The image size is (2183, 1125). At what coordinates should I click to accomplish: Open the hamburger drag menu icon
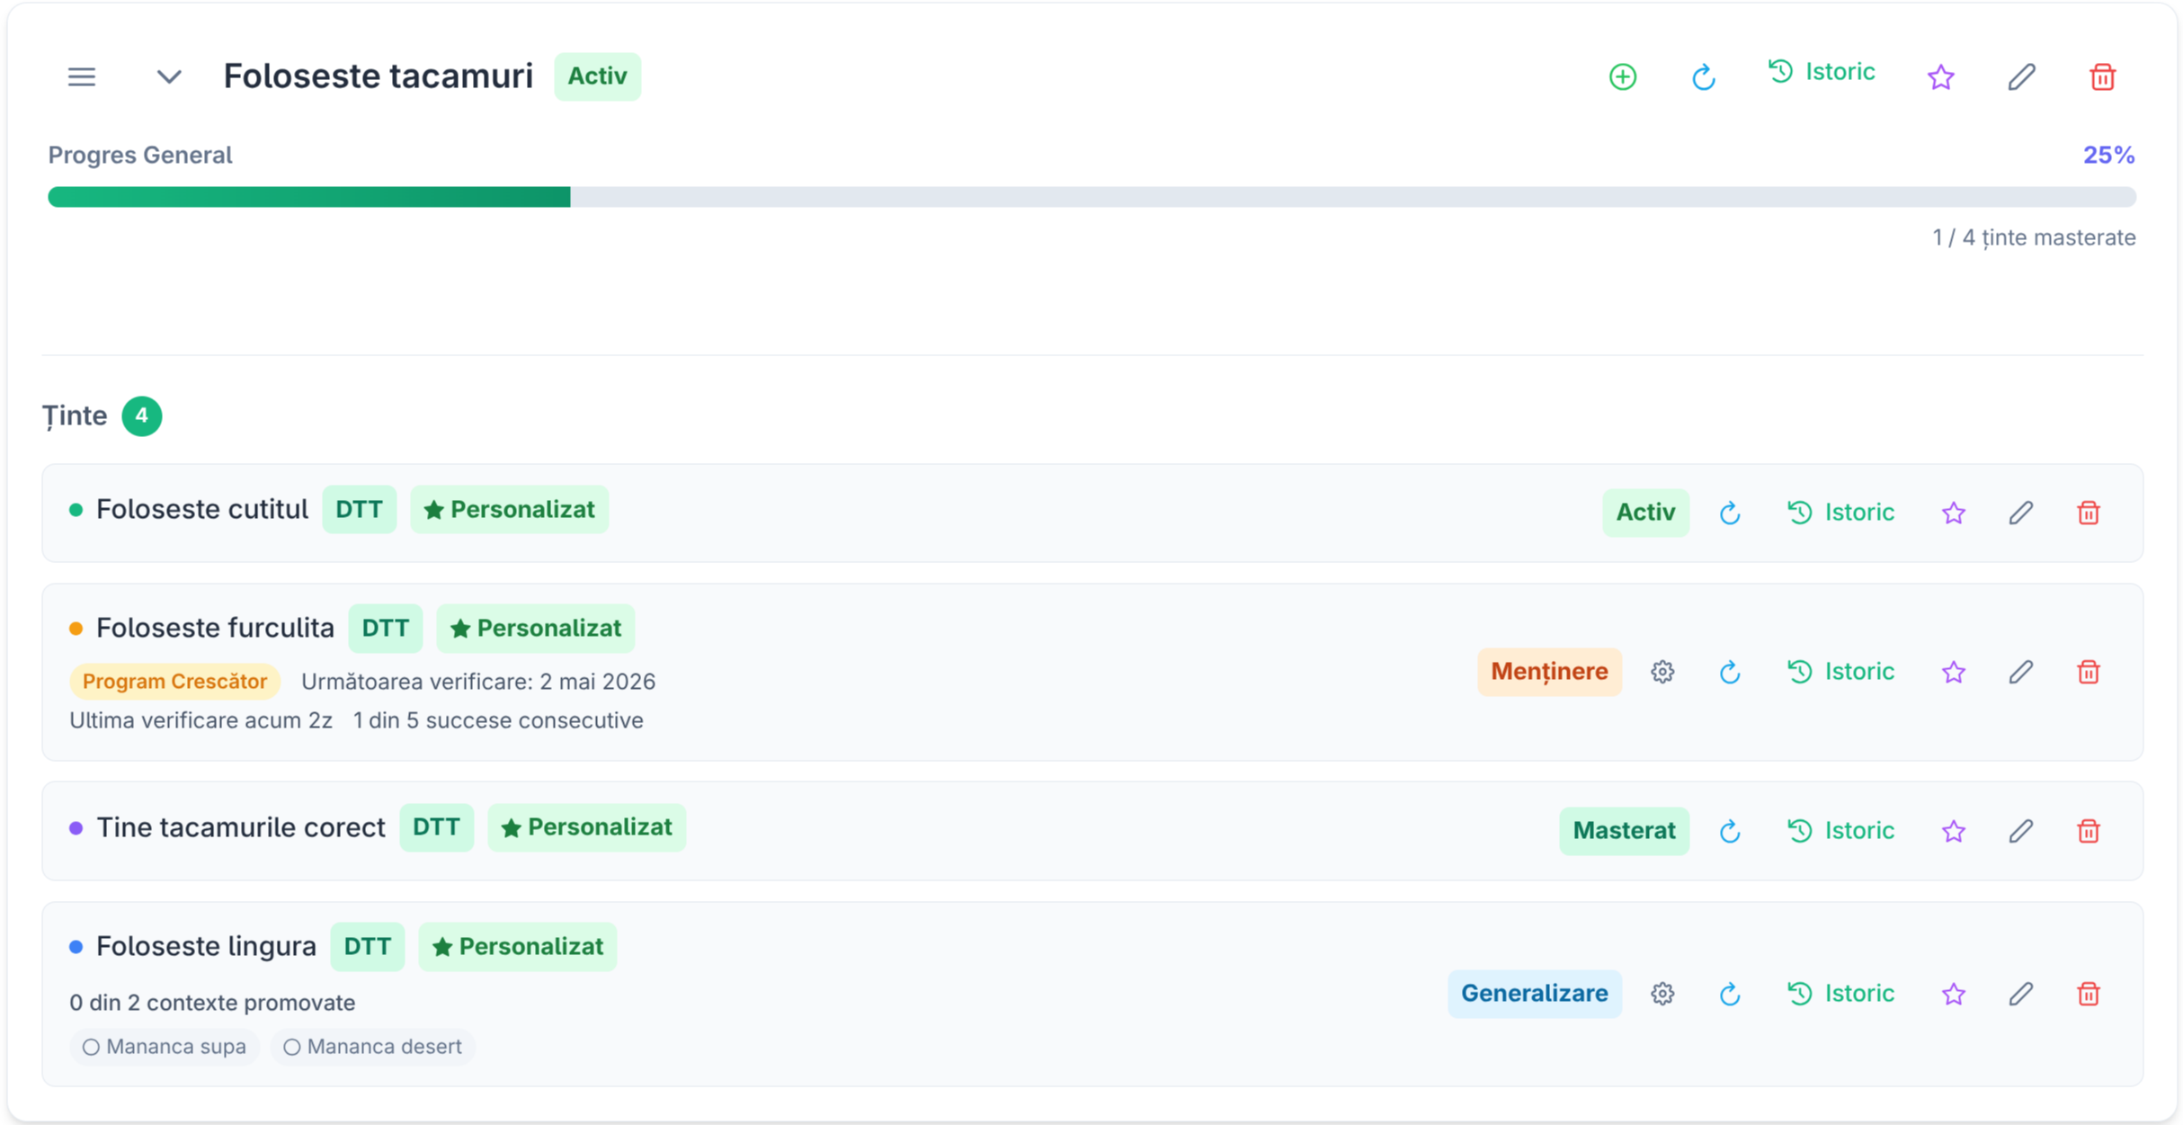coord(82,76)
